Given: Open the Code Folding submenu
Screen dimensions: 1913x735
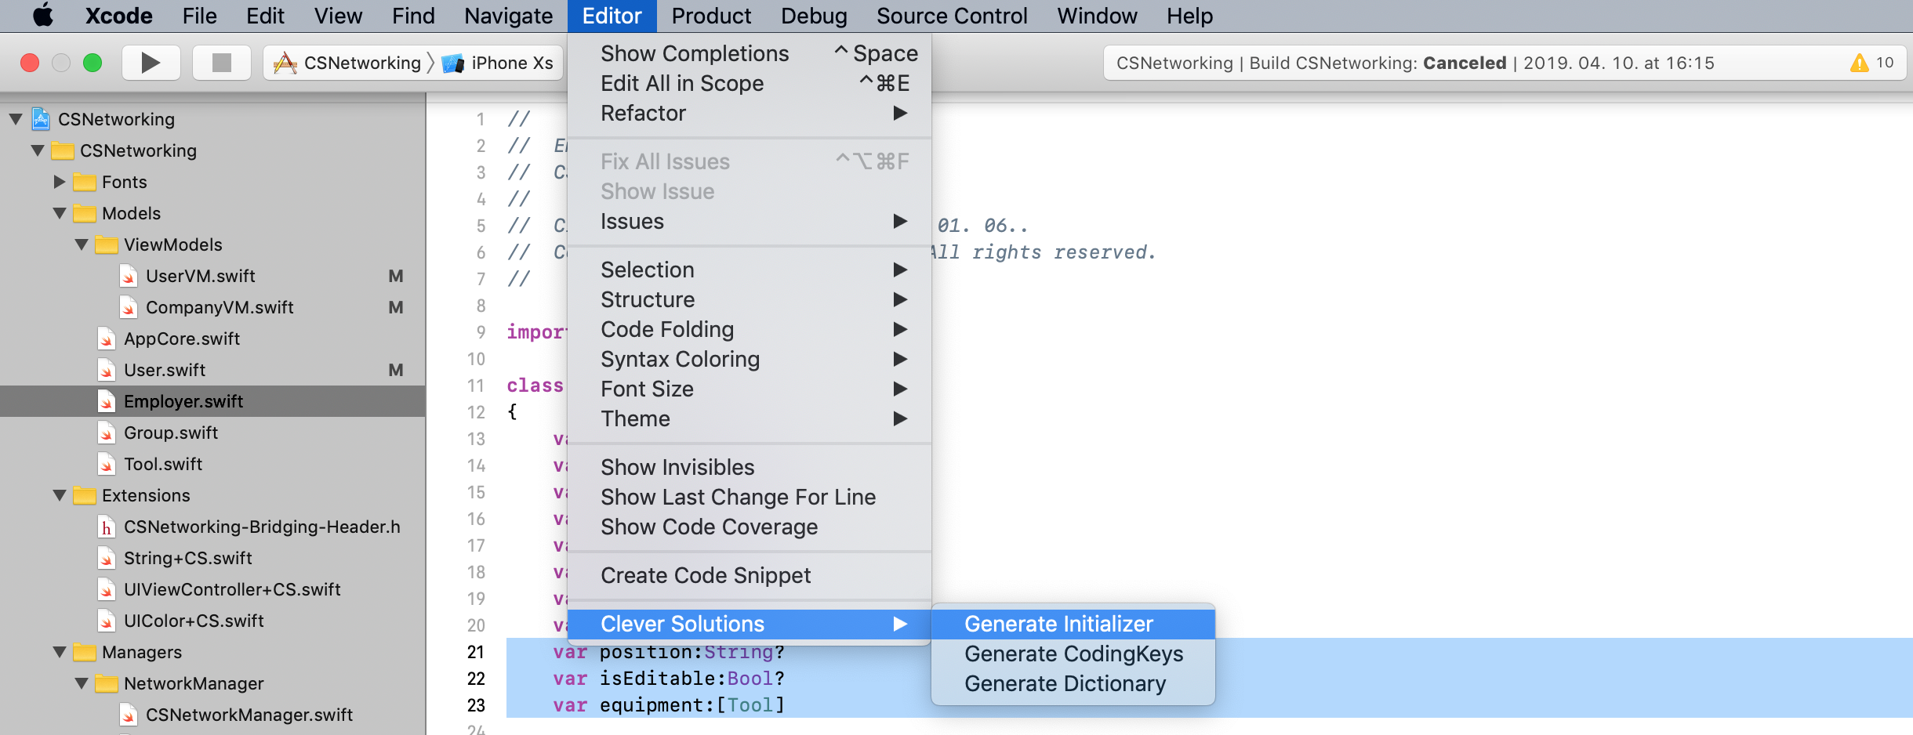Looking at the screenshot, I should click(x=750, y=330).
